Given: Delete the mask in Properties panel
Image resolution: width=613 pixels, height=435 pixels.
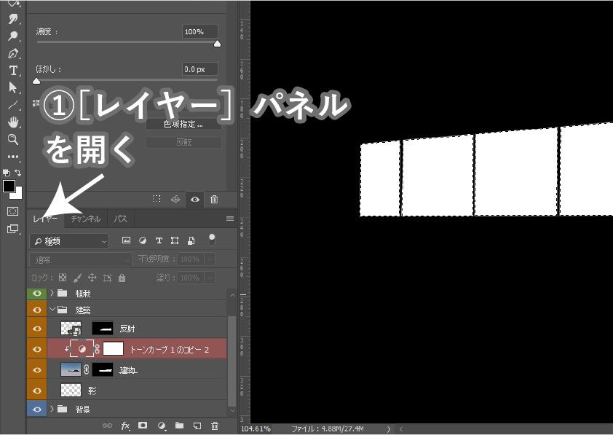Looking at the screenshot, I should coord(214,199).
